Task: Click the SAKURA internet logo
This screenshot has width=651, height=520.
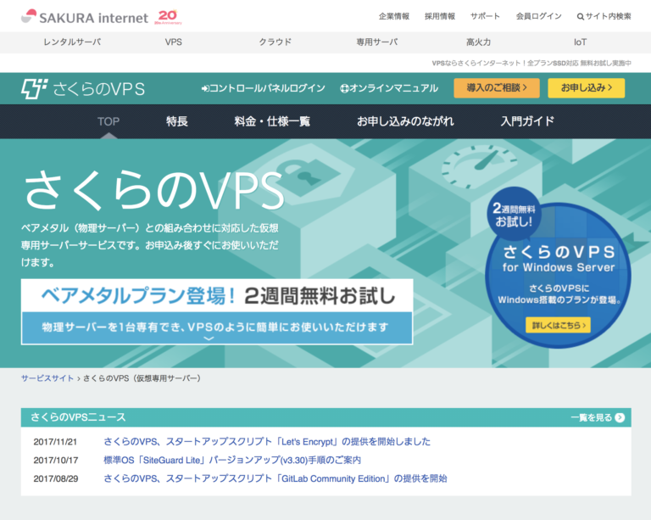Action: (83, 17)
